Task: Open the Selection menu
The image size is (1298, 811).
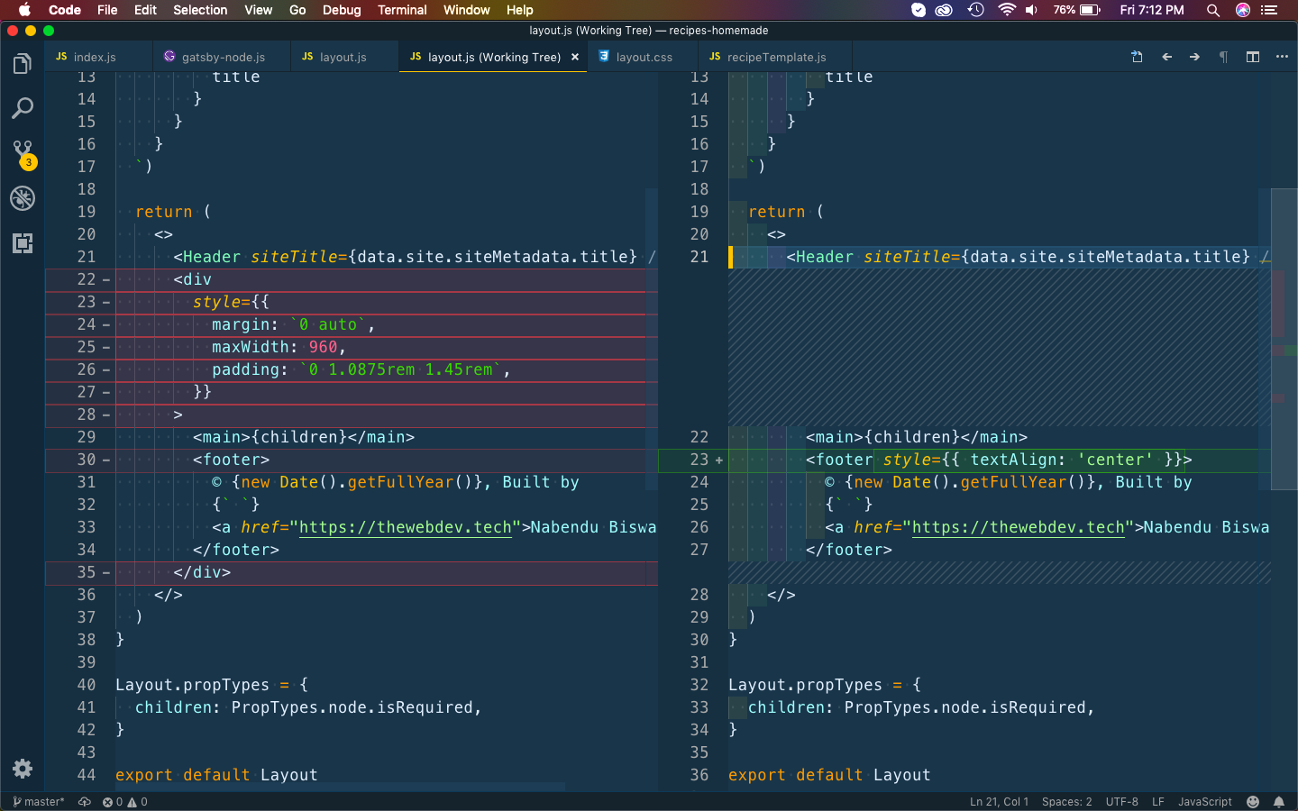Action: tap(200, 10)
